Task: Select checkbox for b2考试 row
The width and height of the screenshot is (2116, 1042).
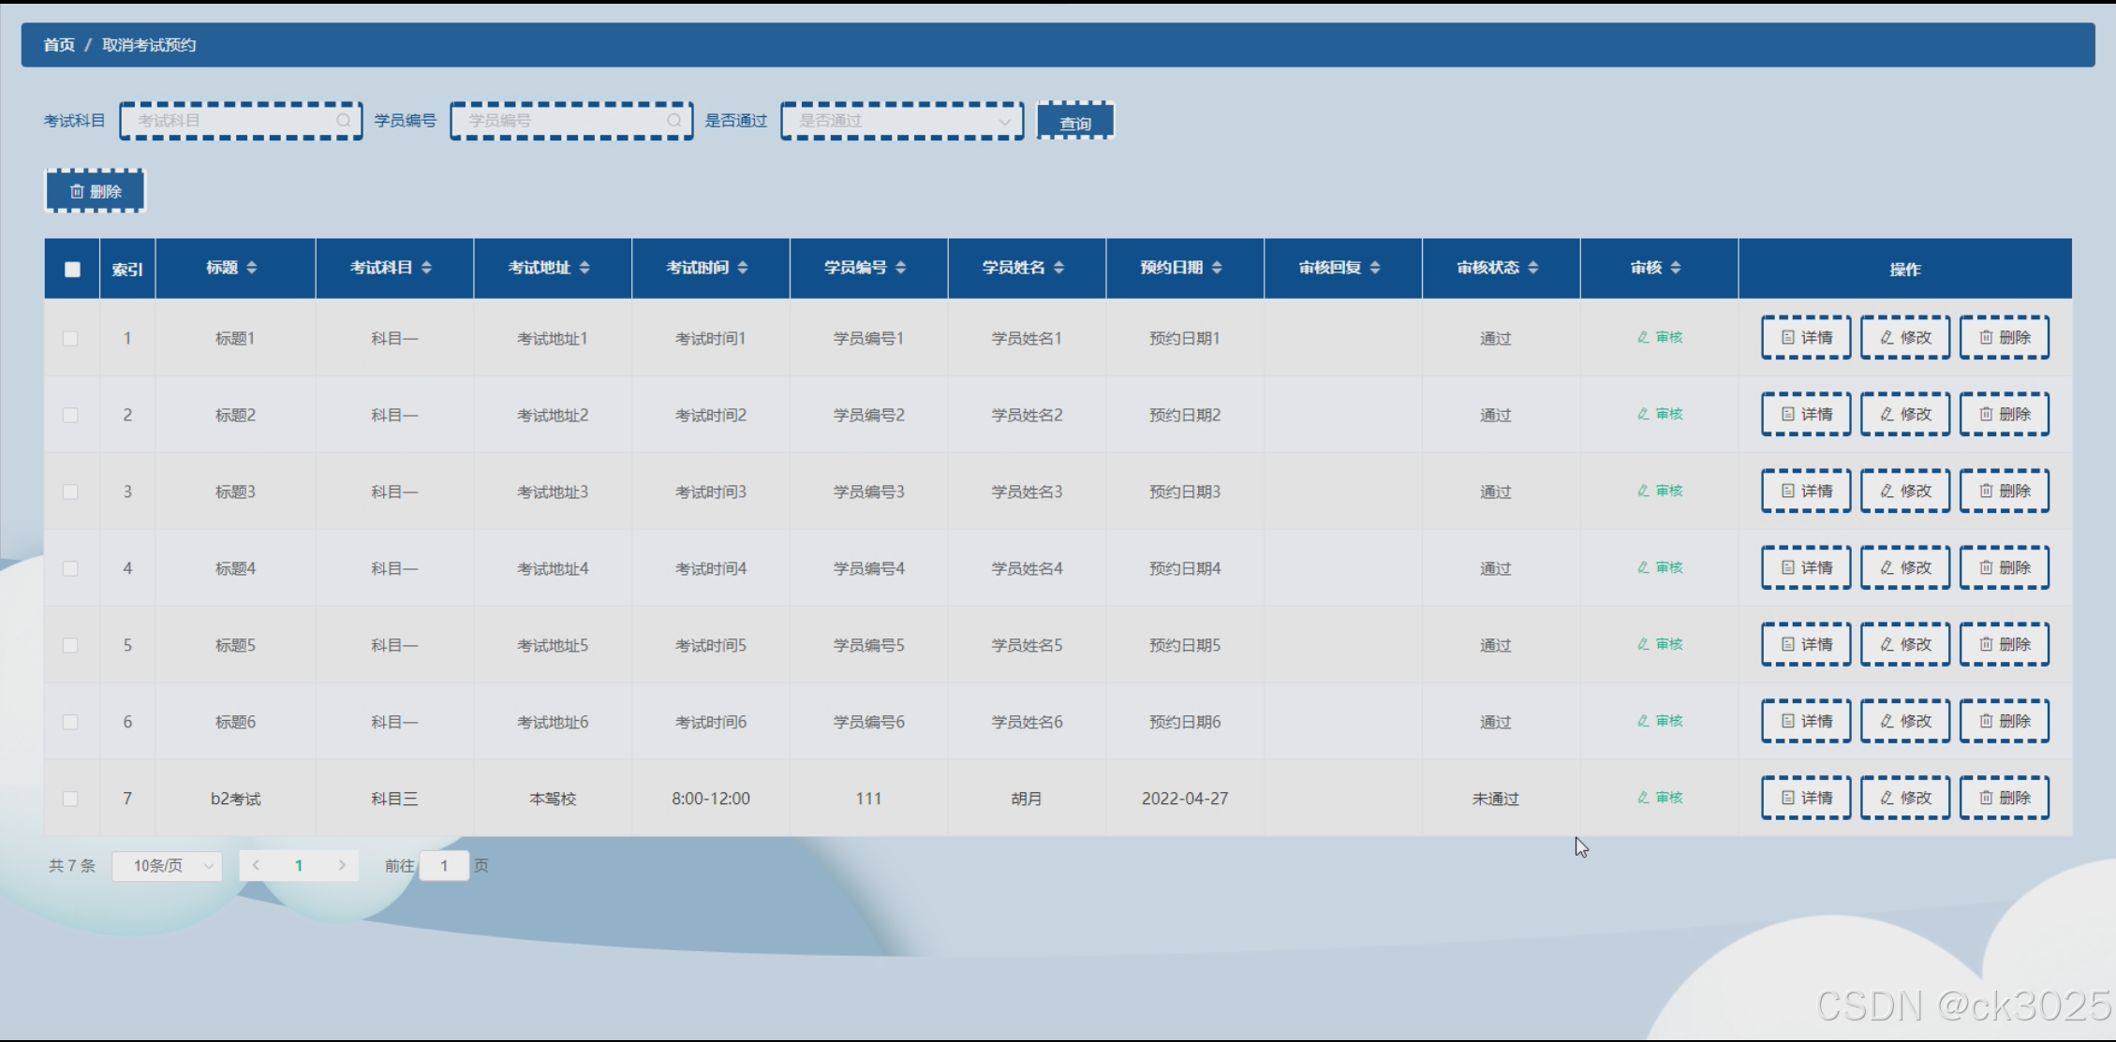Action: click(x=70, y=799)
